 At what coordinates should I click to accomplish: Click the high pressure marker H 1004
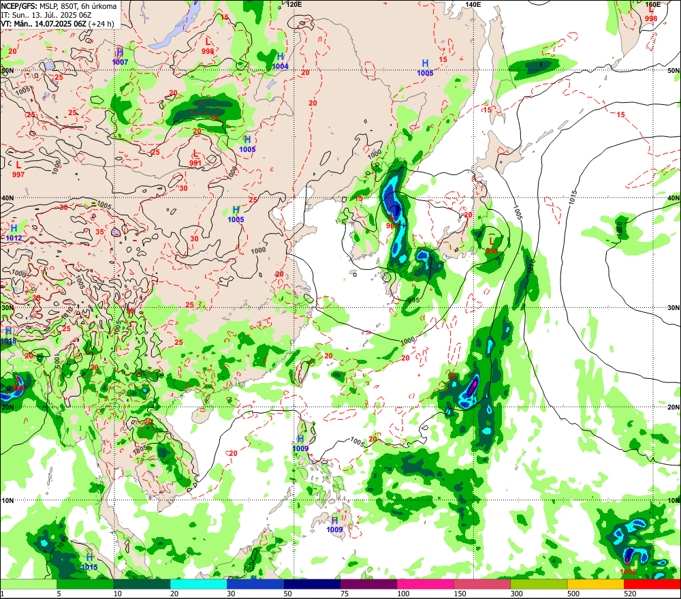click(280, 61)
